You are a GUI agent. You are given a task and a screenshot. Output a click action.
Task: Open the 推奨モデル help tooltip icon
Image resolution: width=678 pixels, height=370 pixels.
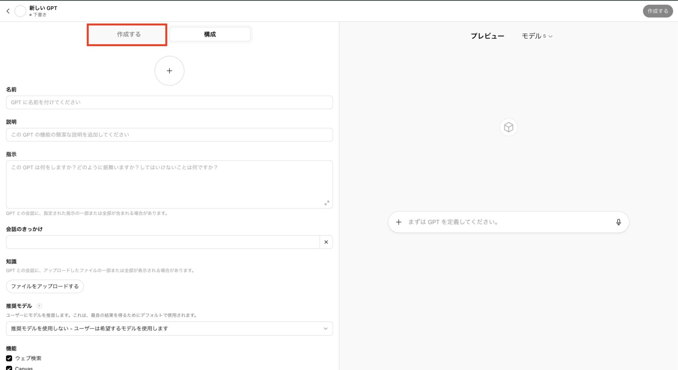click(x=39, y=306)
